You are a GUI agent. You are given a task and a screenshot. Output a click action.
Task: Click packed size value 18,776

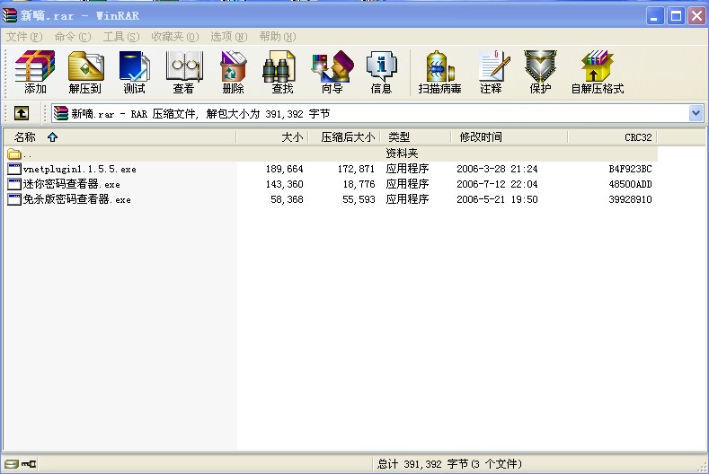coord(359,184)
